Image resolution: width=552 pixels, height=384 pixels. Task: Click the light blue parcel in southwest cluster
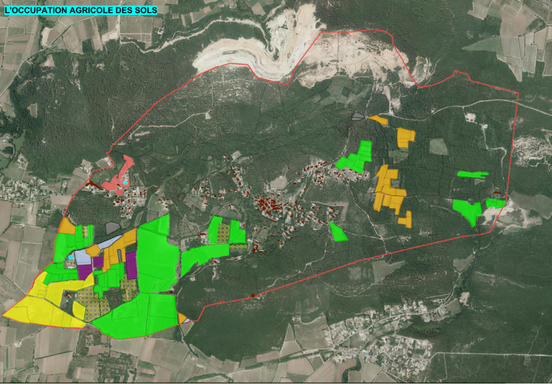[82, 256]
